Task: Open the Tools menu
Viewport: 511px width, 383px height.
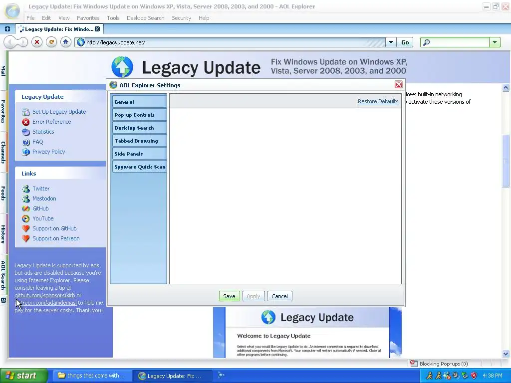Action: 113,18
